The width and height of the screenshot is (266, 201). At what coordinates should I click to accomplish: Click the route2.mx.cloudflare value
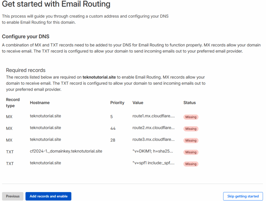[154, 128]
